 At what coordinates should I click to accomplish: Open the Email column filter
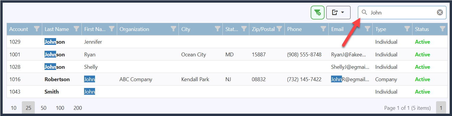click(x=367, y=29)
